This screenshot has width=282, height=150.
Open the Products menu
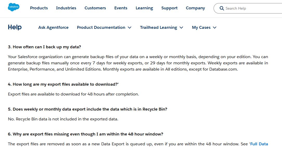[39, 8]
